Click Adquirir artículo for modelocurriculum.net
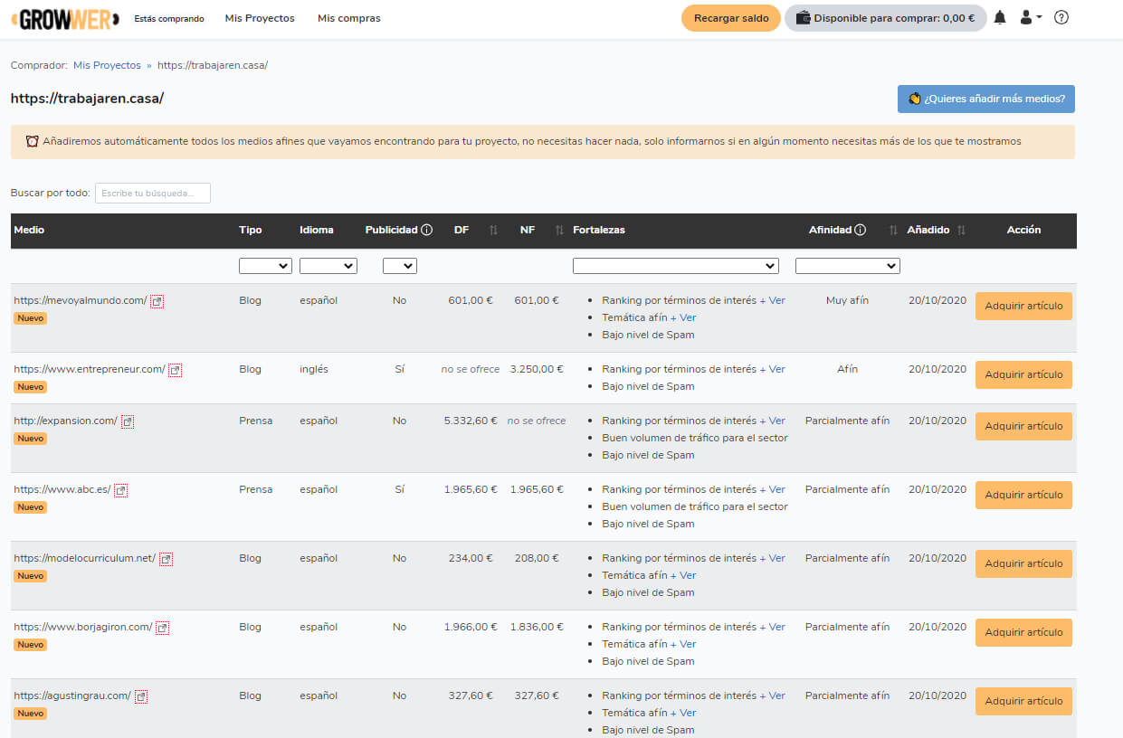This screenshot has height=738, width=1123. (1023, 563)
